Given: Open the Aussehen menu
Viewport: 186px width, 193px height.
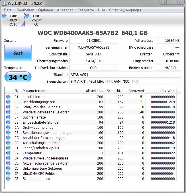Looking at the screenshot, I should [65, 10].
